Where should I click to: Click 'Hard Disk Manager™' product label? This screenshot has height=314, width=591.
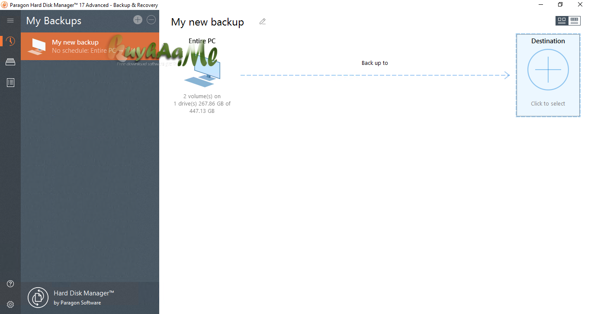pos(84,293)
